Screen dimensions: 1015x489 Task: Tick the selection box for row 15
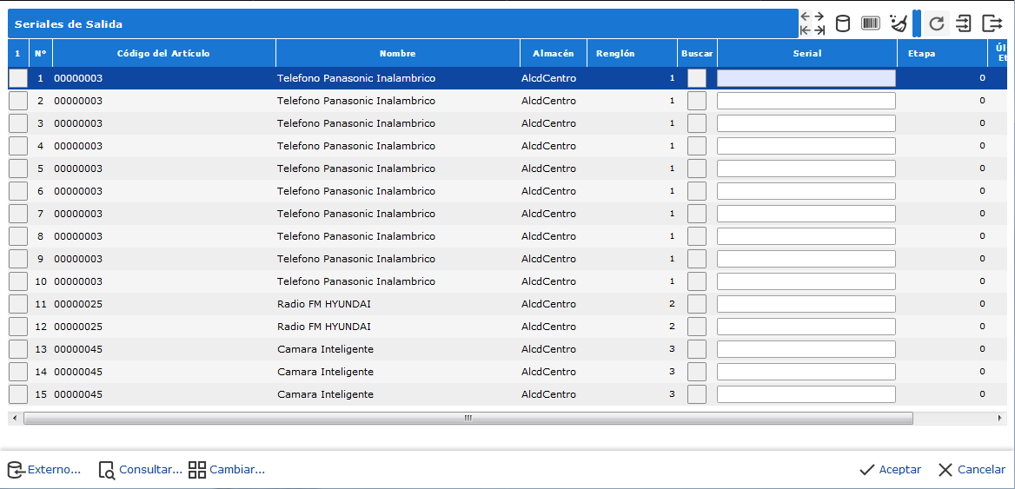[18, 394]
